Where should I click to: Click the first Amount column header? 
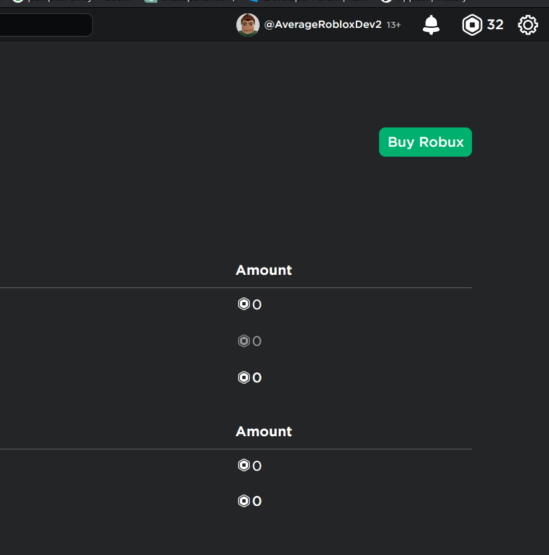point(264,270)
